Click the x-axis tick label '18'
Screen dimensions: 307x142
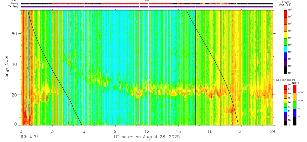(210, 131)
